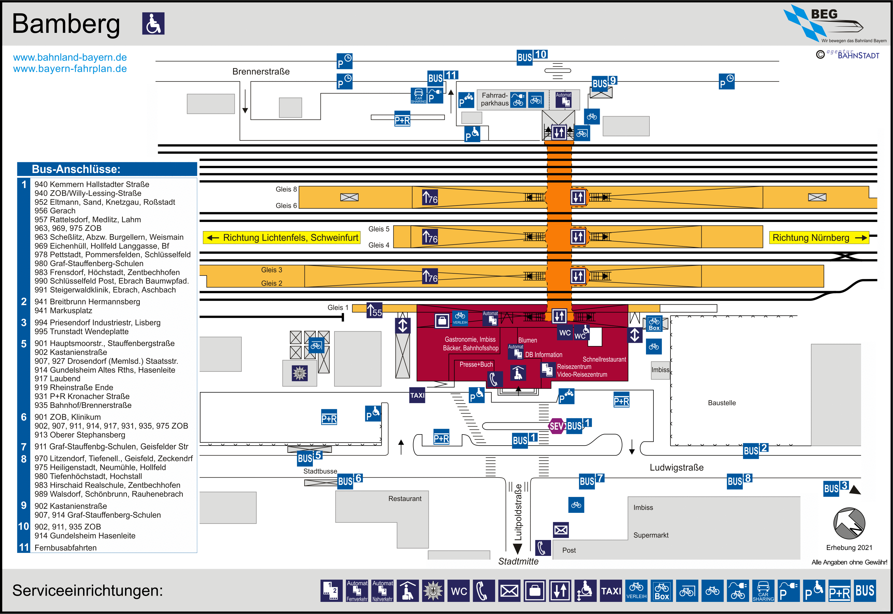
Task: Click the wheelchair accessibility icon beside Bamberg title
Action: (x=153, y=23)
